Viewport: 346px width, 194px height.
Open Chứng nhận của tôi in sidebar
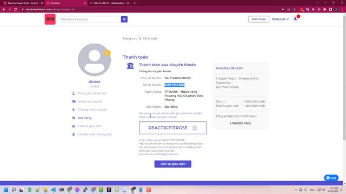click(92, 109)
